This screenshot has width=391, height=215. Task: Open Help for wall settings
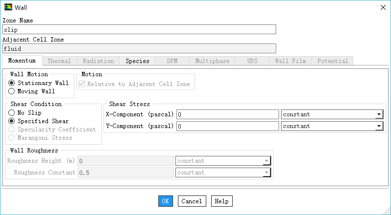[221, 201]
